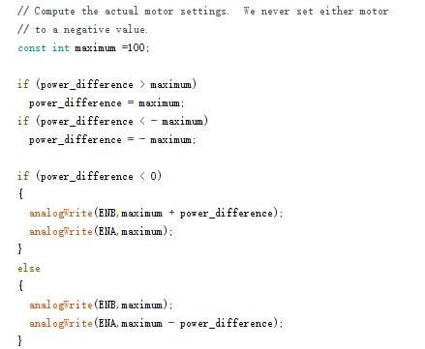Click the 'const' keyword
The height and width of the screenshot is (349, 425).
pos(32,48)
